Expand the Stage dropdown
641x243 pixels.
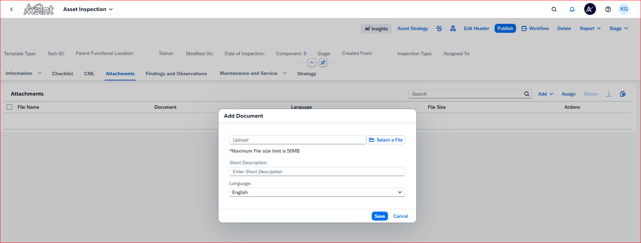tap(619, 28)
